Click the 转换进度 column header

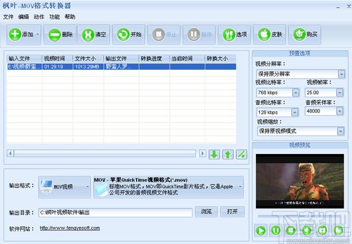[x=154, y=59]
